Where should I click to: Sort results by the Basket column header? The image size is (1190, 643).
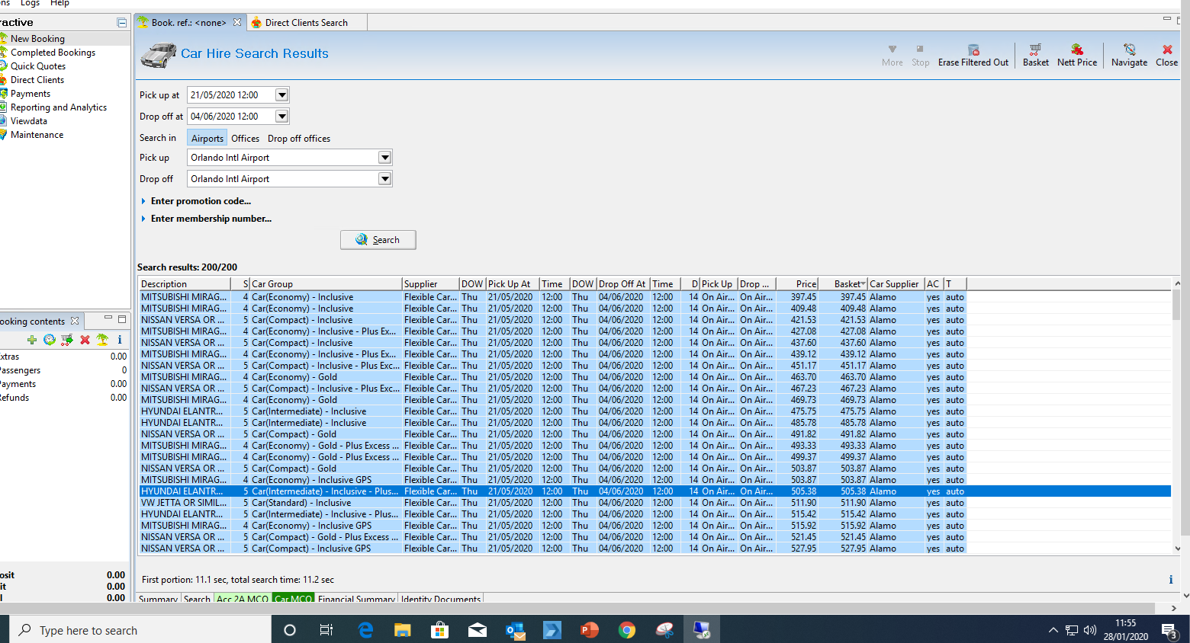coord(843,284)
